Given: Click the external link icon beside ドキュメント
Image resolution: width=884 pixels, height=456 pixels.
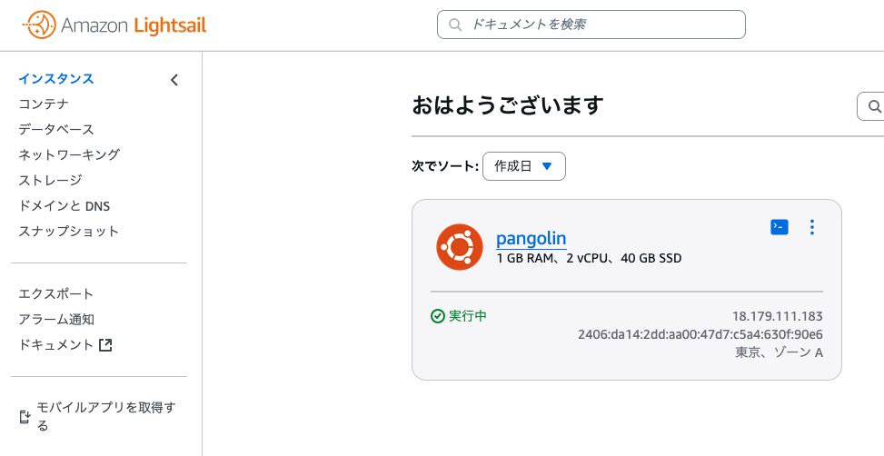Looking at the screenshot, I should (105, 345).
